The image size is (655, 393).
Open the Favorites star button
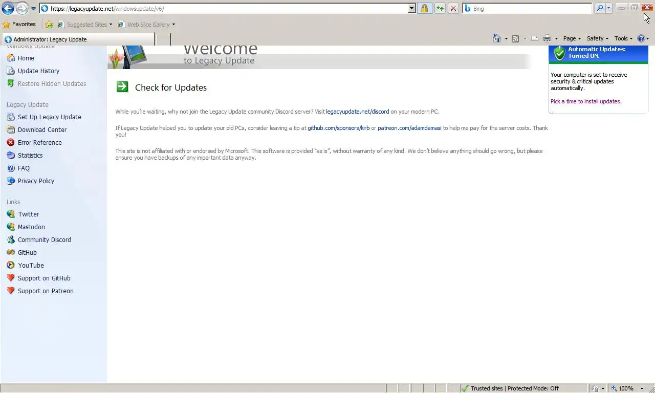point(19,24)
